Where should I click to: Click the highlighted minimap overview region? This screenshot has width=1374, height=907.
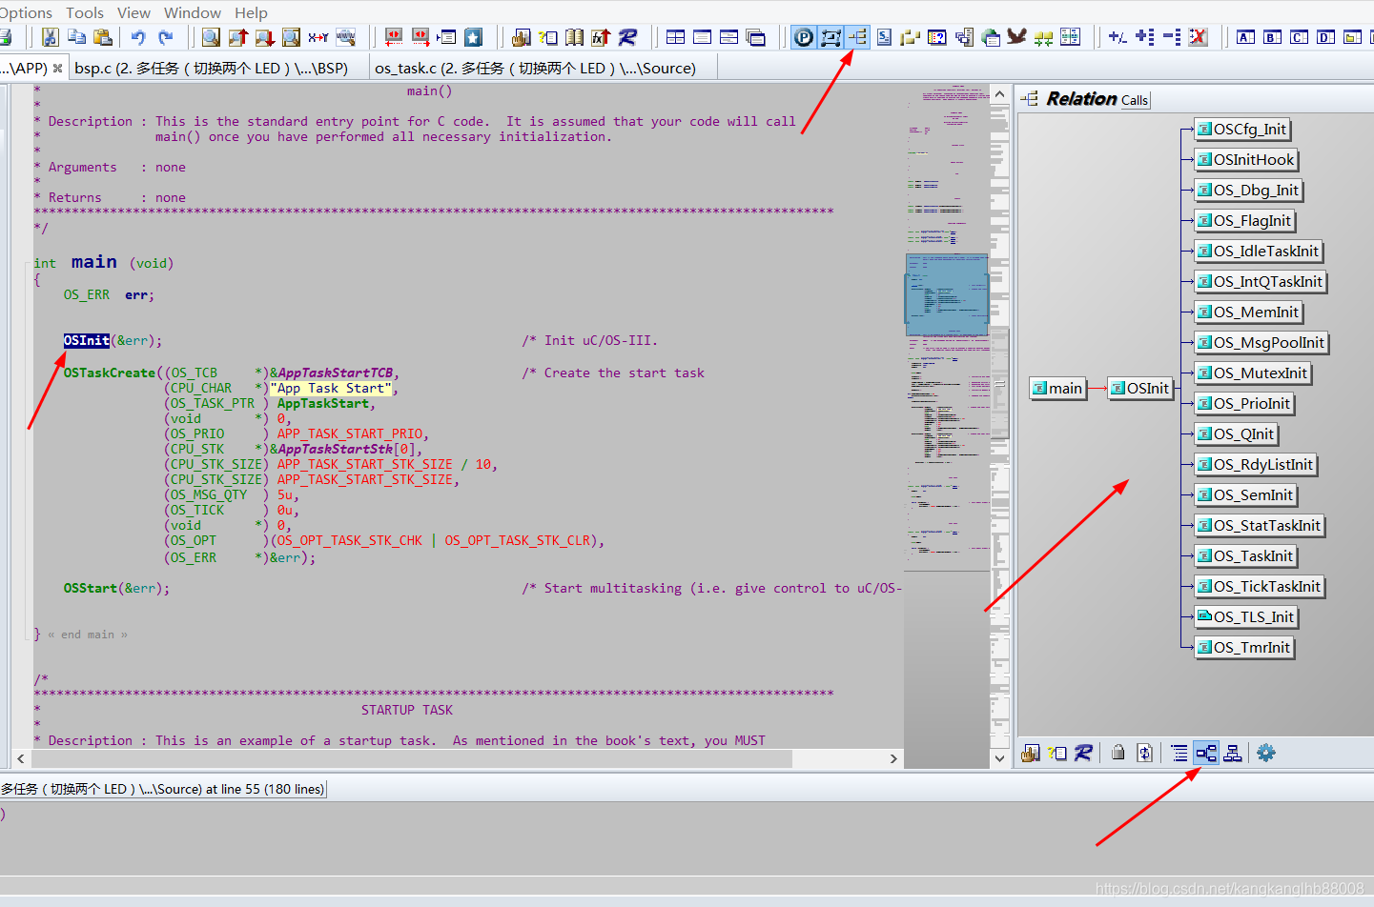coord(946,295)
